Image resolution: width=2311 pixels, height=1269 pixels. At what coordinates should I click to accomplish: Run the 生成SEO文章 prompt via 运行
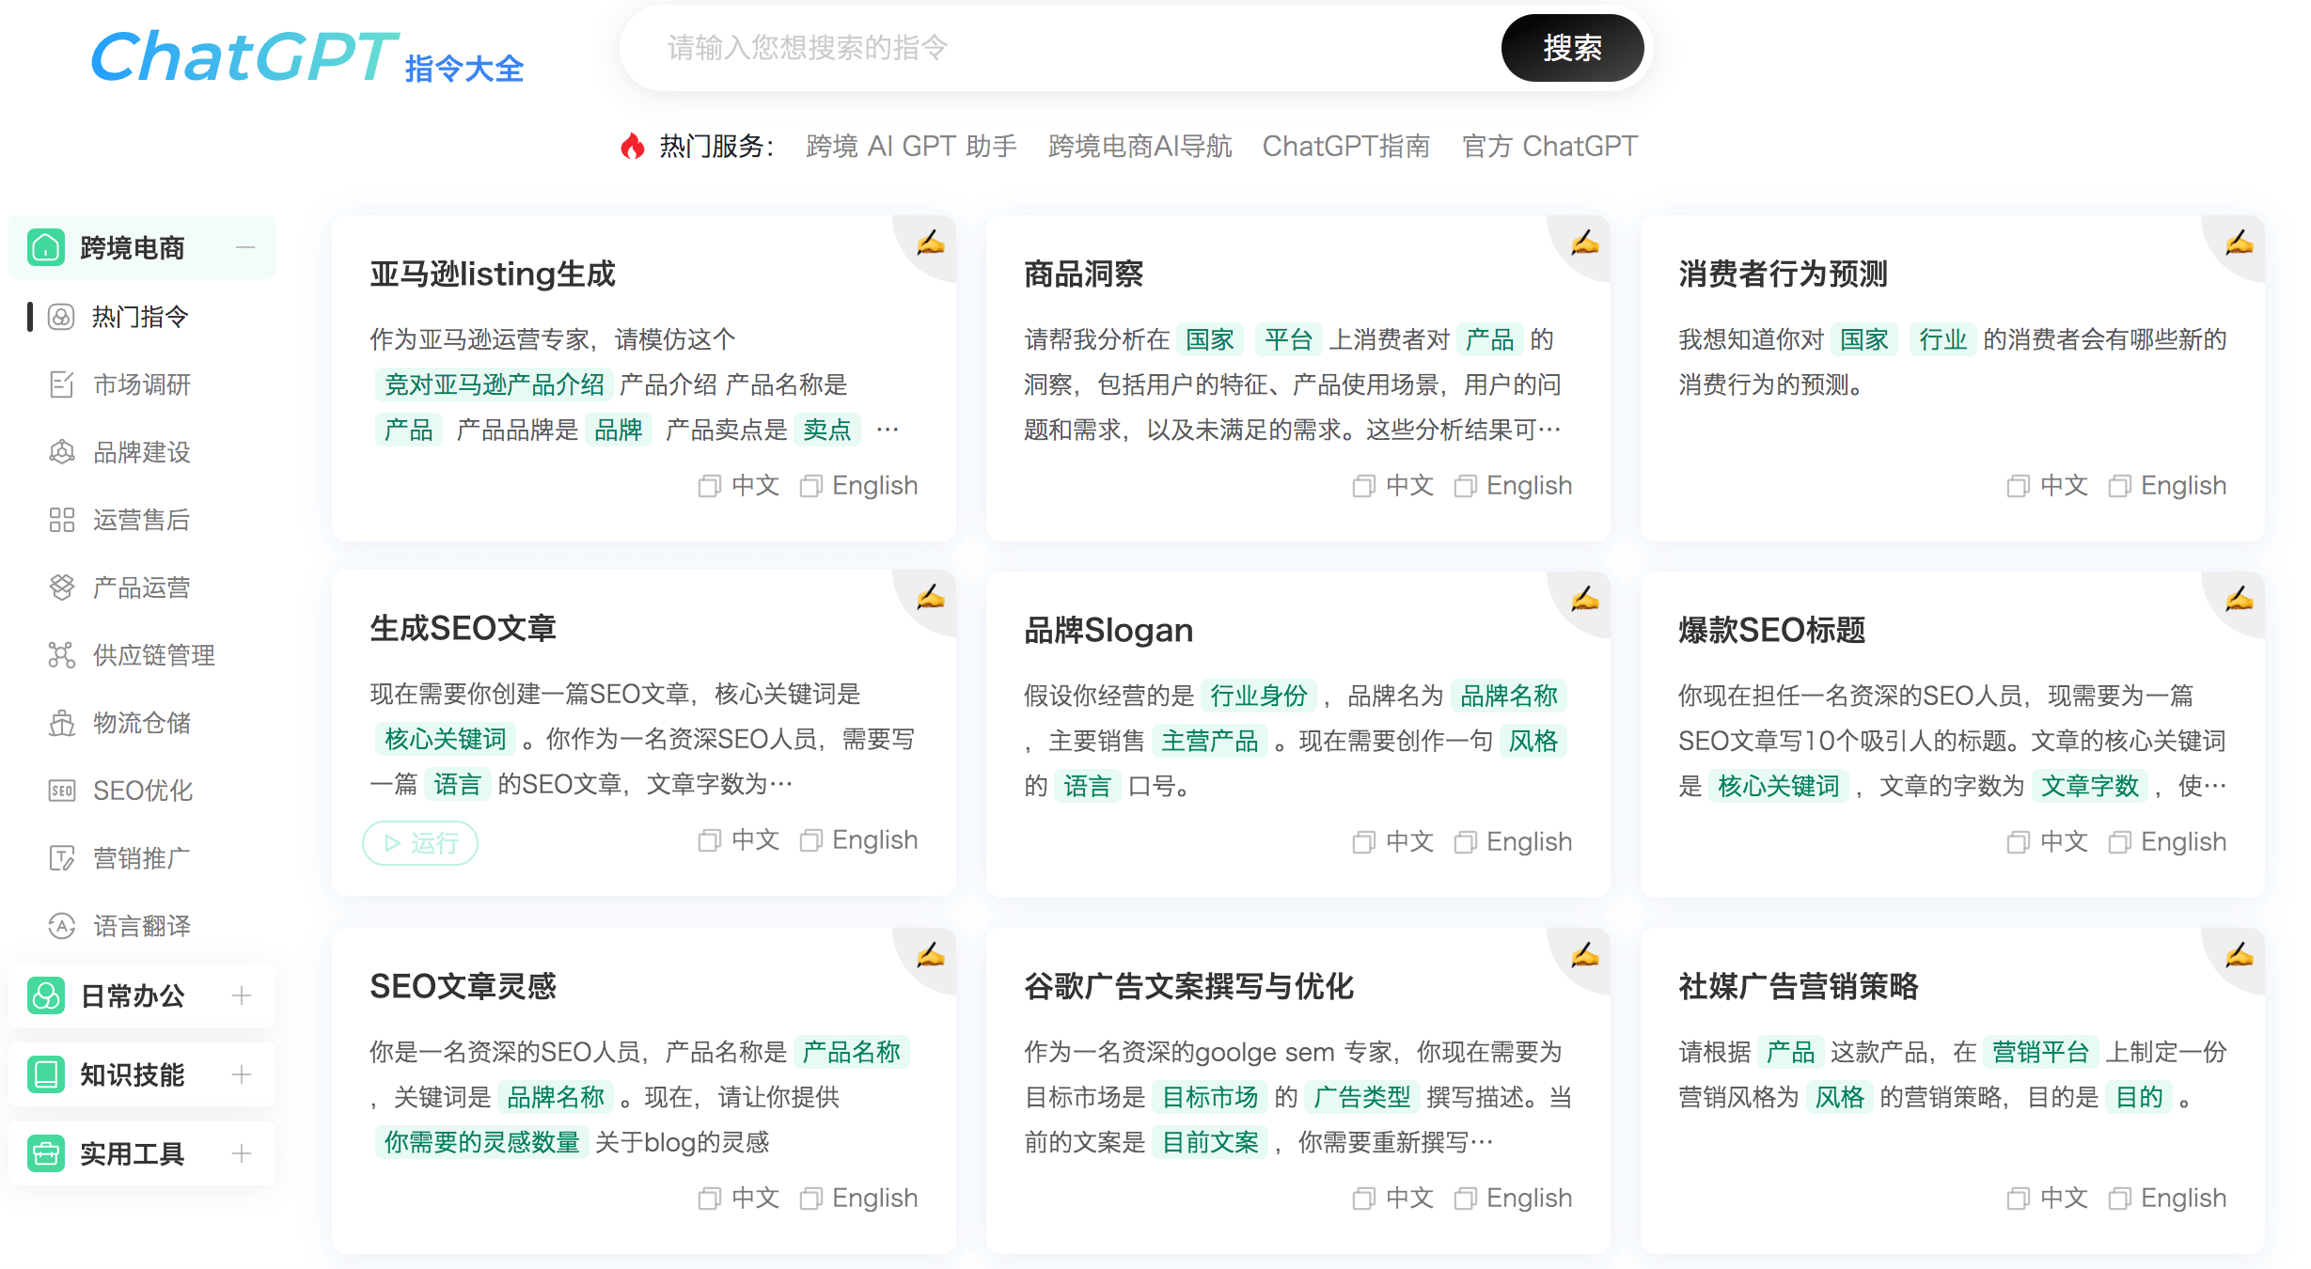(x=420, y=842)
